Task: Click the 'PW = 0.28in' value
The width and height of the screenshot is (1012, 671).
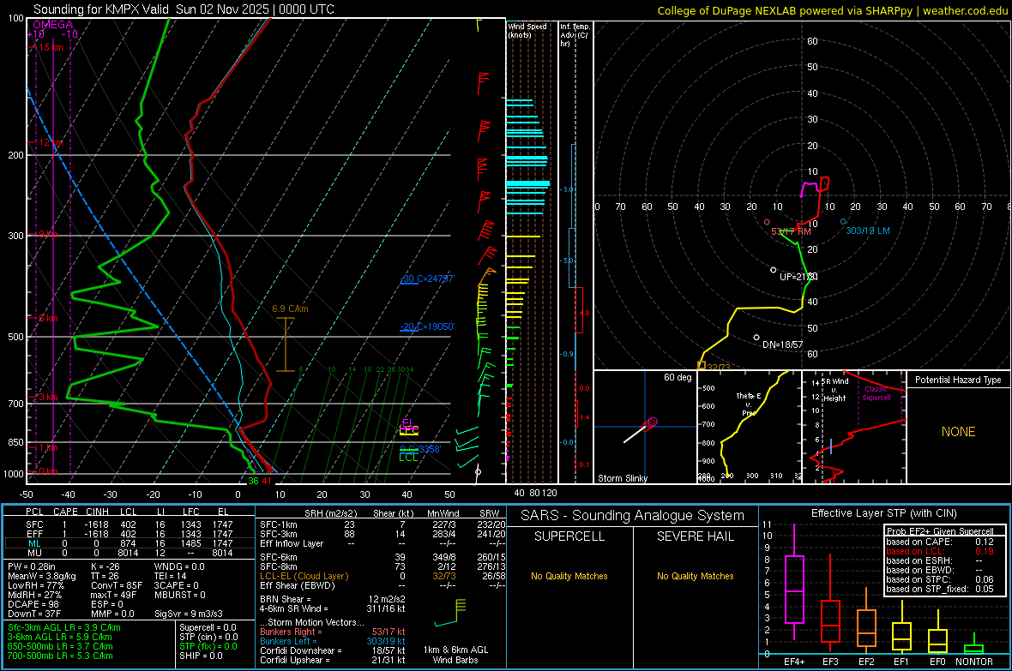Action: 32,566
